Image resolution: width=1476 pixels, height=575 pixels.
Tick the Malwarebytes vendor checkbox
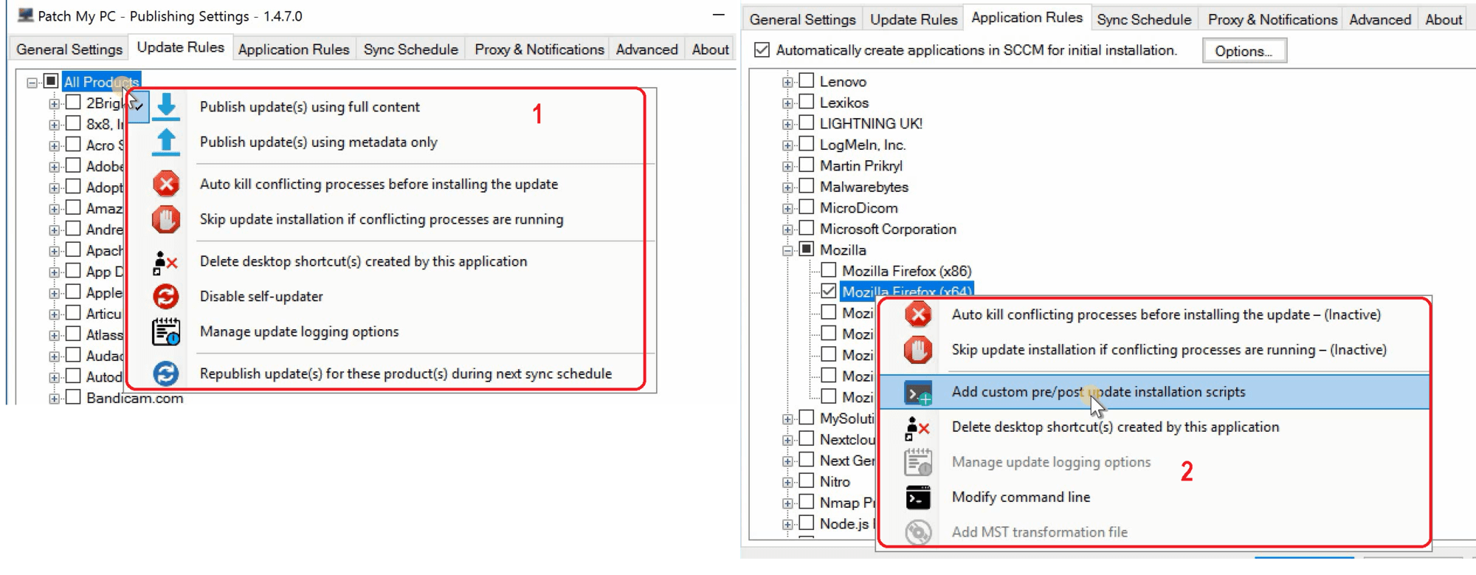[807, 186]
